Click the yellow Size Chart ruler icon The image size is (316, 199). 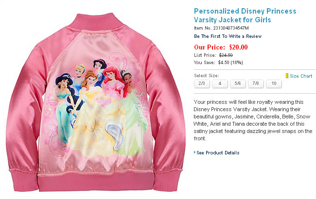(287, 76)
